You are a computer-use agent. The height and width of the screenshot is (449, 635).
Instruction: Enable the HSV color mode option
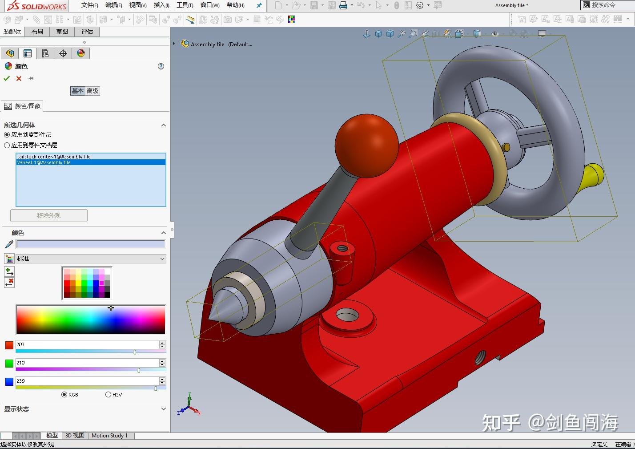point(108,394)
